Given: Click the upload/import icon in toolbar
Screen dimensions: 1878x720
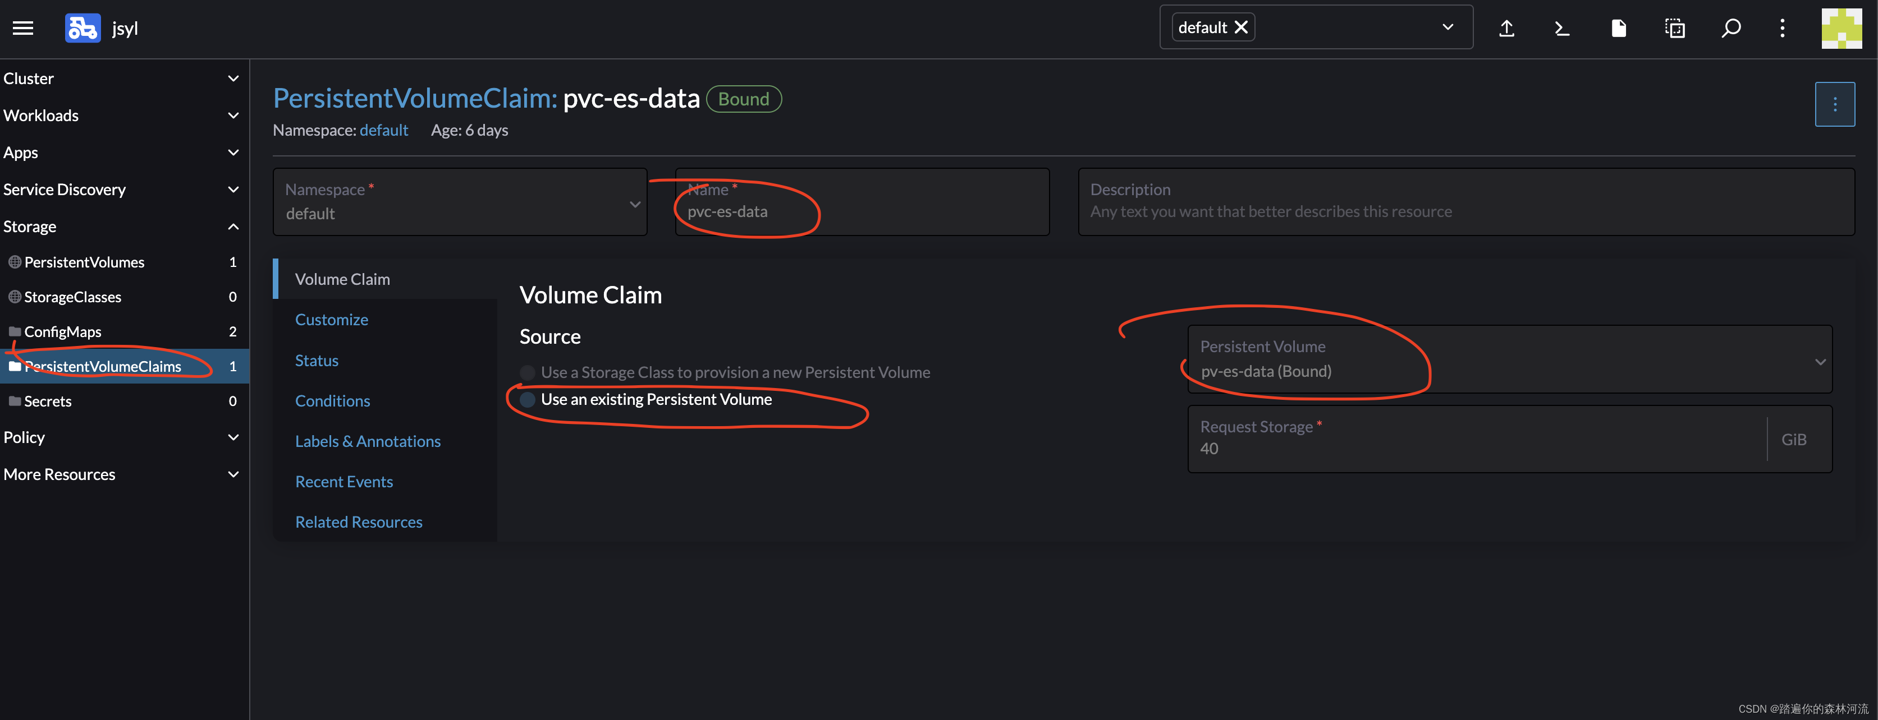Looking at the screenshot, I should (x=1506, y=27).
